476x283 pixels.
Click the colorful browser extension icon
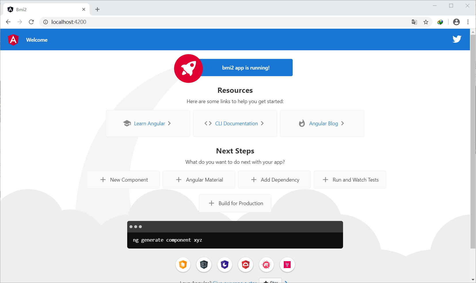coord(440,22)
